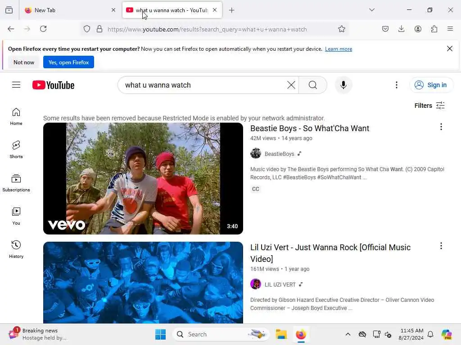Show hidden system tray icons chevron
Image resolution: width=461 pixels, height=345 pixels.
click(x=348, y=334)
